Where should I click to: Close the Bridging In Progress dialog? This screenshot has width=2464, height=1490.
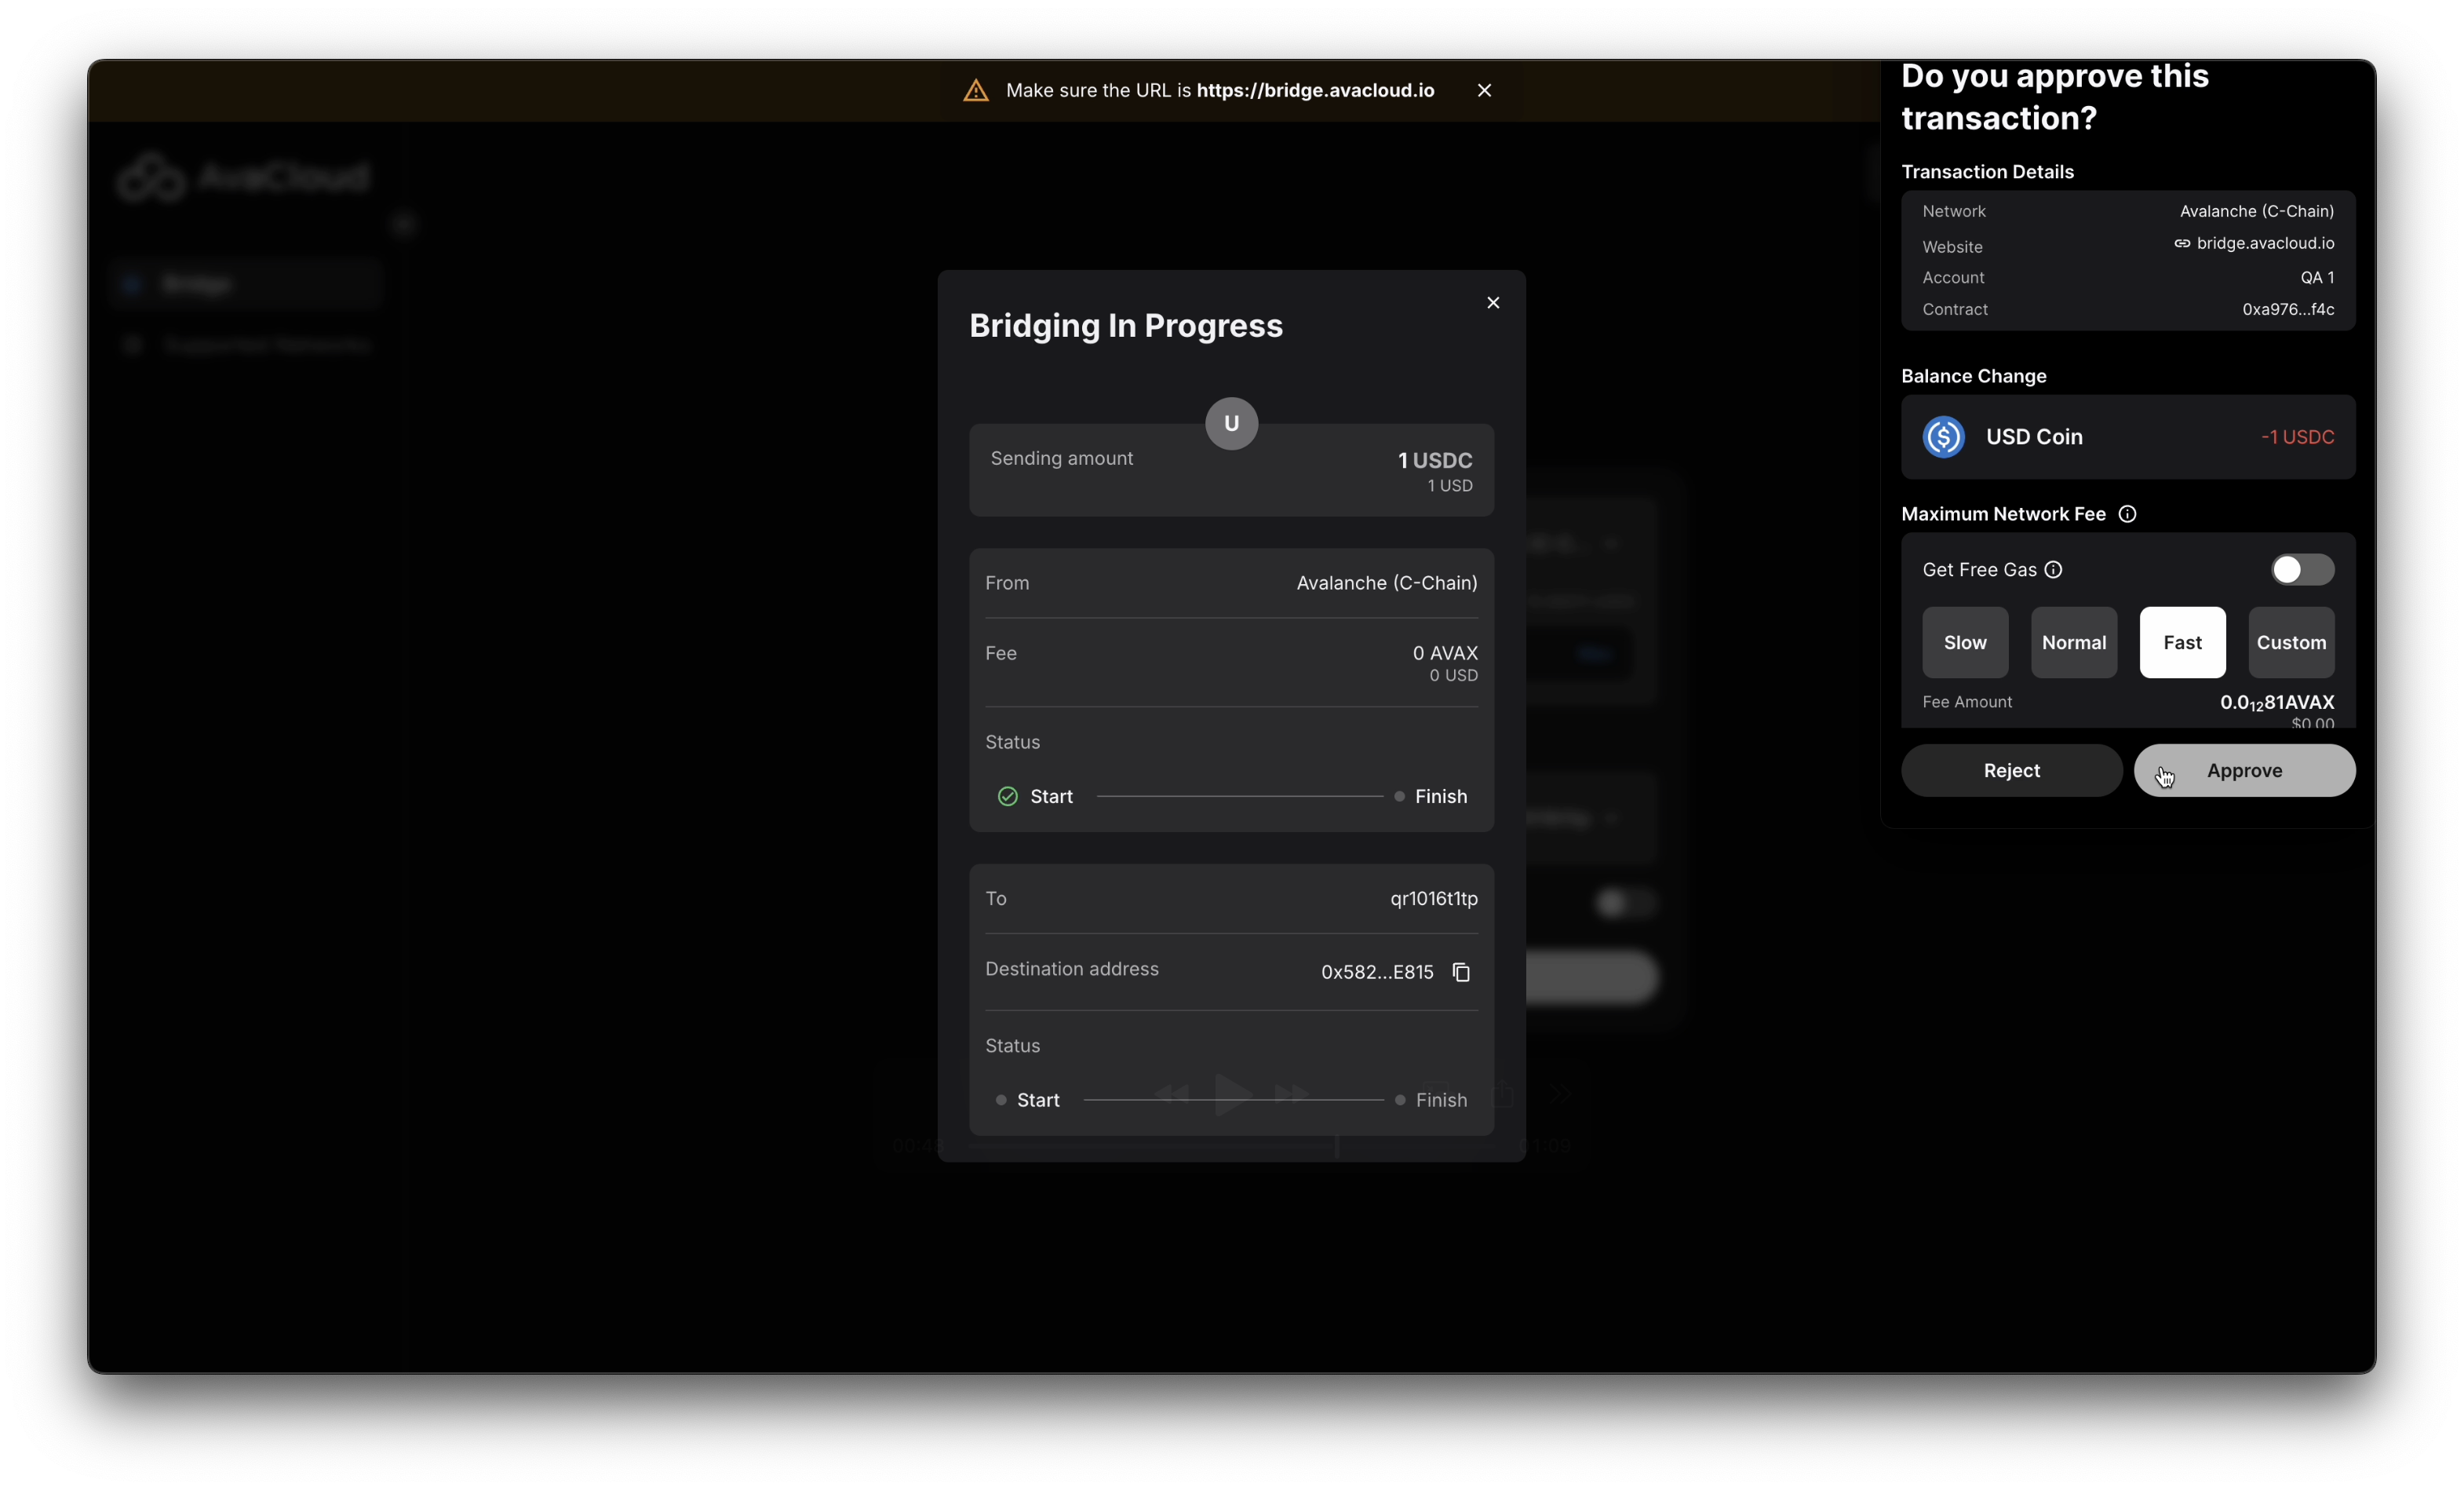[1493, 302]
